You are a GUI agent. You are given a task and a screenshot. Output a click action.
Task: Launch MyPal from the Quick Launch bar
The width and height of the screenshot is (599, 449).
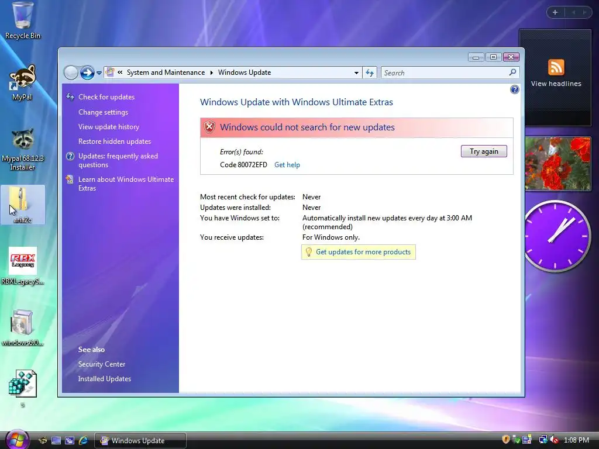point(42,441)
